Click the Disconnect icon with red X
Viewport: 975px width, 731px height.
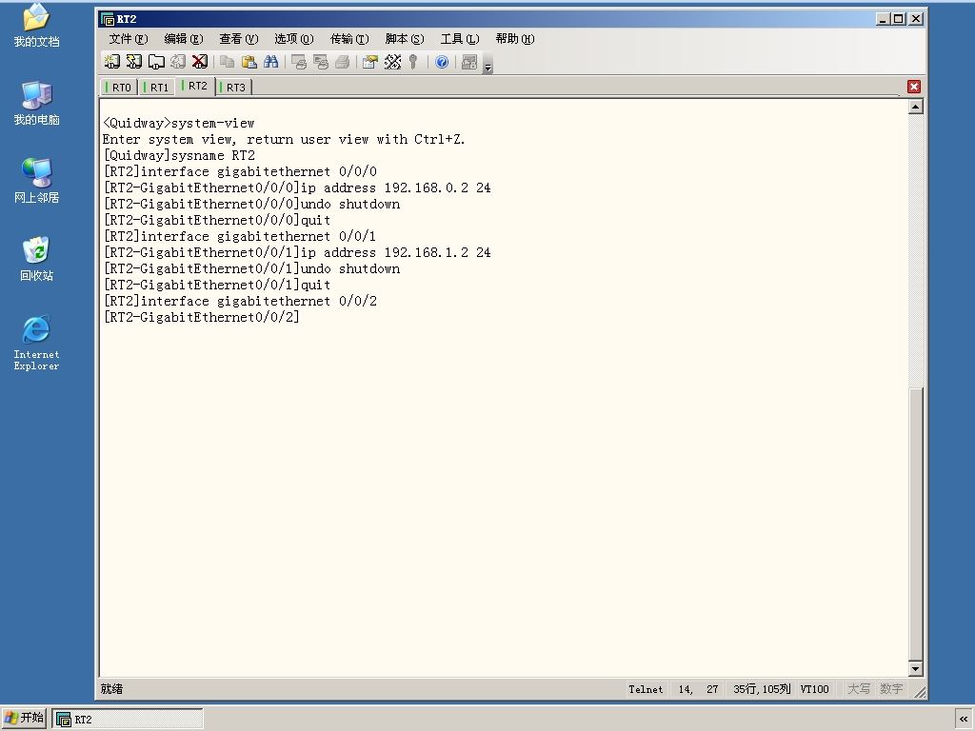[200, 62]
